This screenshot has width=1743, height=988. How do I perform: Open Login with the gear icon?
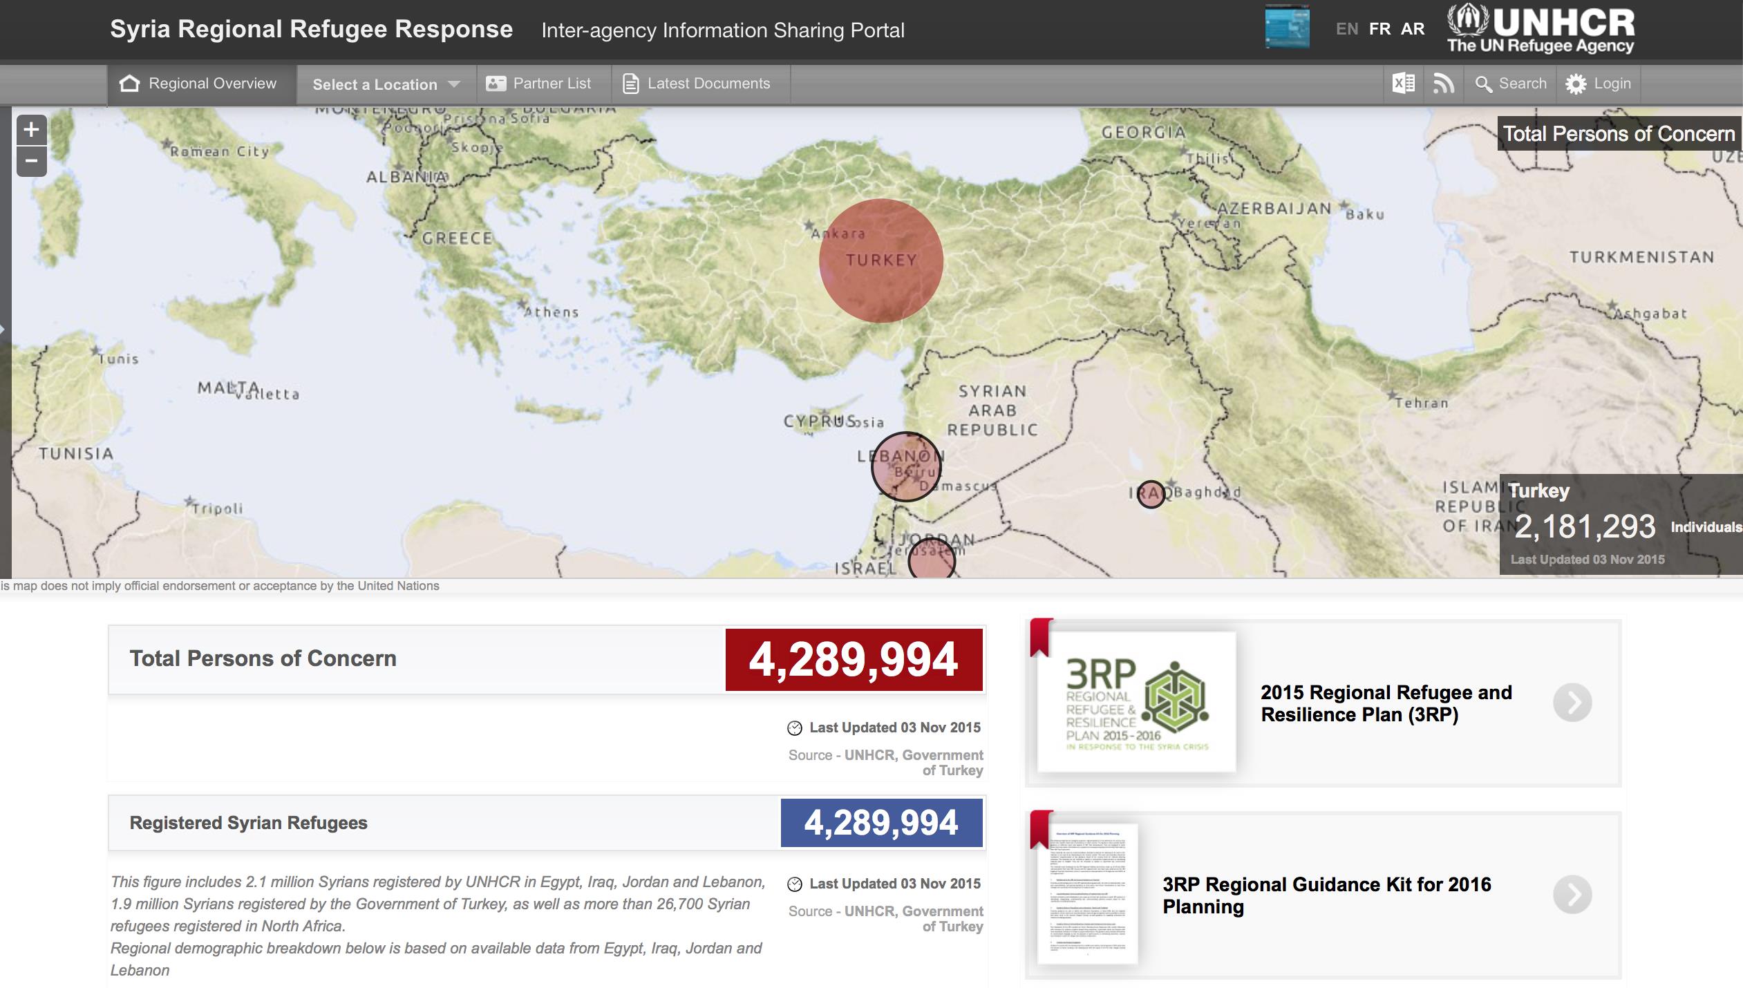[1597, 84]
